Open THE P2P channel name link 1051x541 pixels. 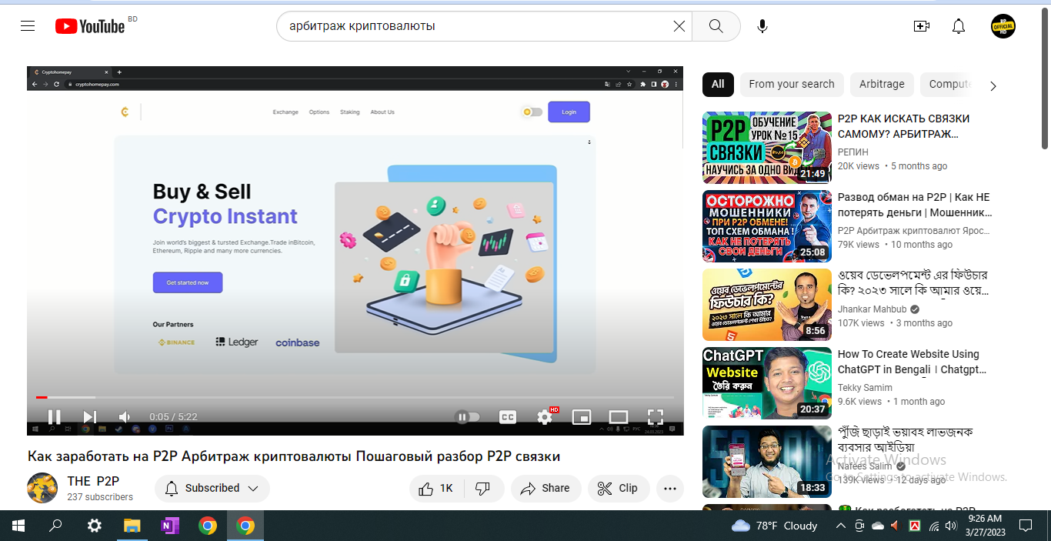coord(93,481)
